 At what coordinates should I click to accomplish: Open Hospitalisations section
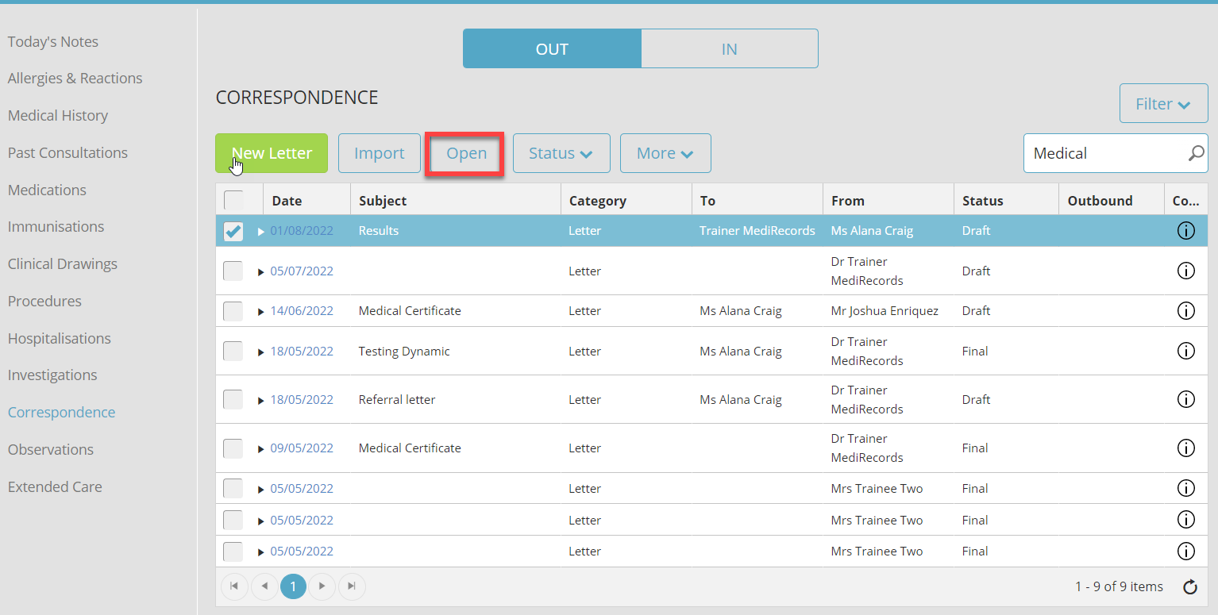60,338
